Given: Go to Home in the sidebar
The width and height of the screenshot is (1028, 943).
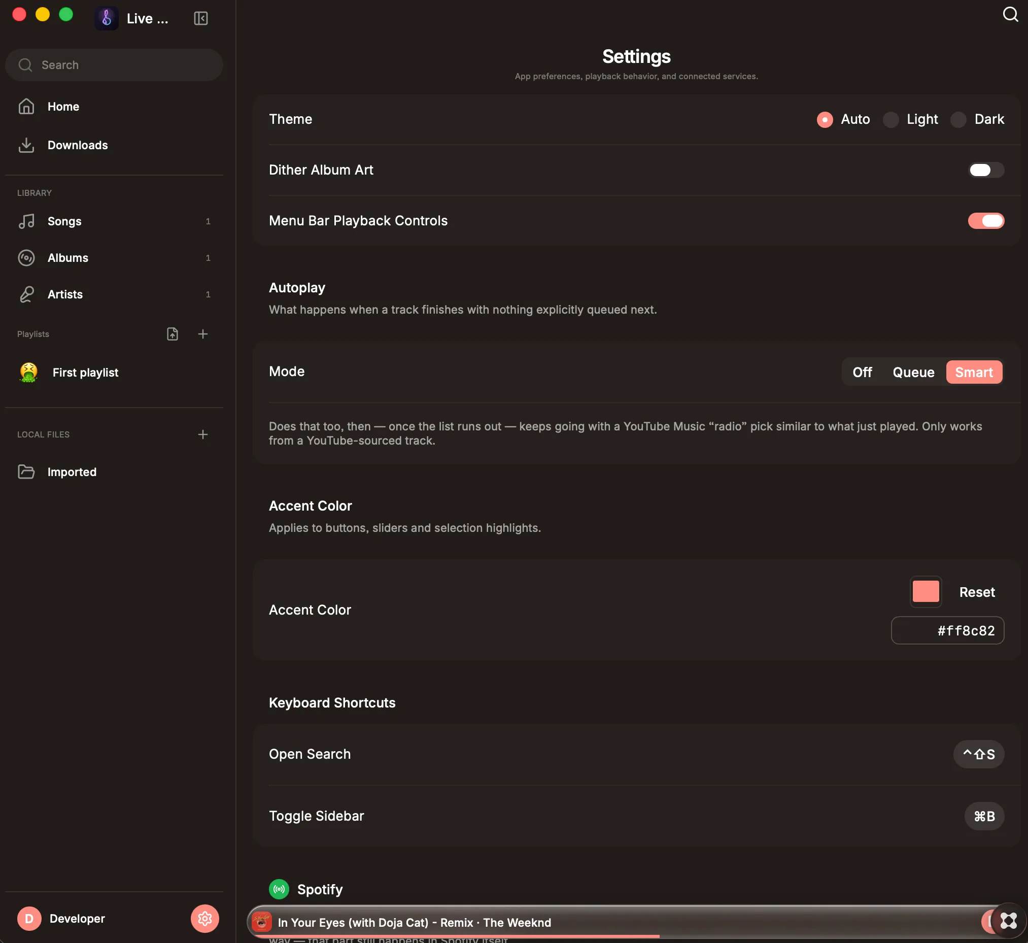Looking at the screenshot, I should (114, 107).
